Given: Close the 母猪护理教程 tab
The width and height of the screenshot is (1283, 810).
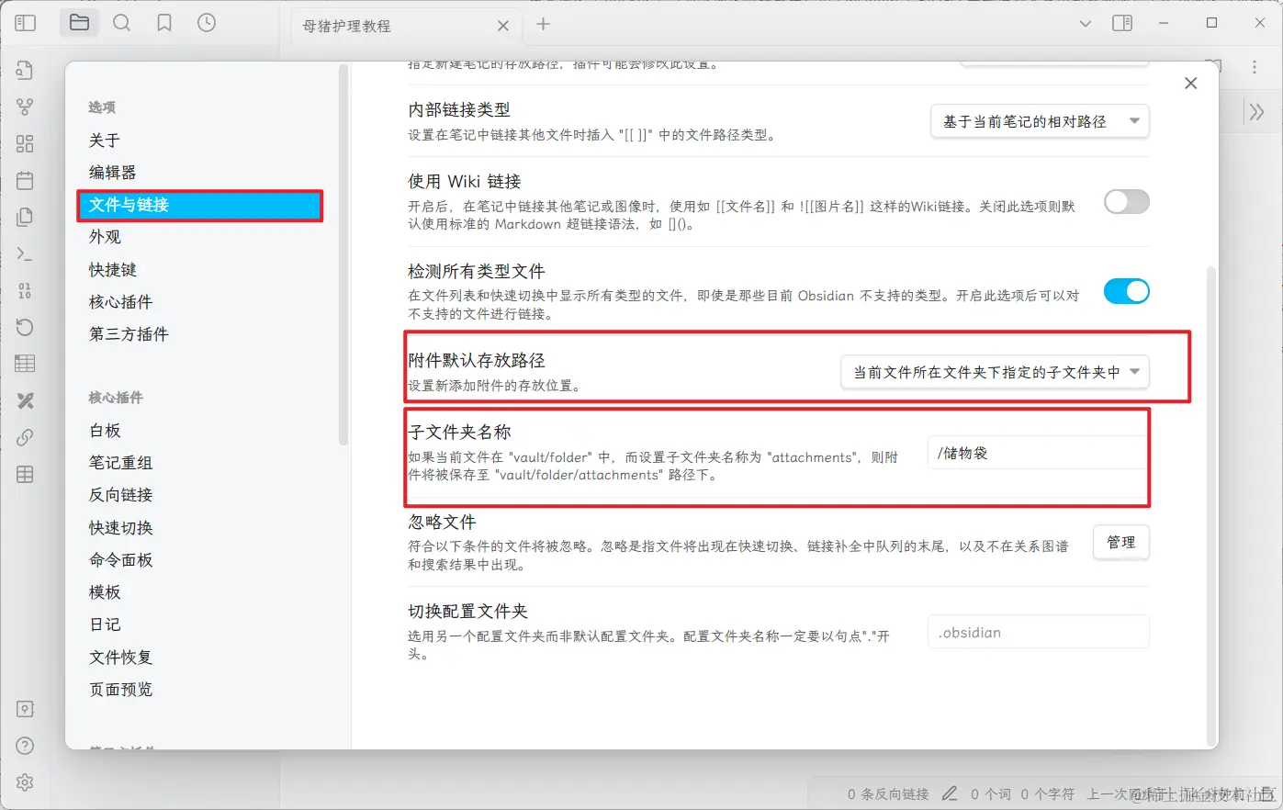Looking at the screenshot, I should coord(503,26).
